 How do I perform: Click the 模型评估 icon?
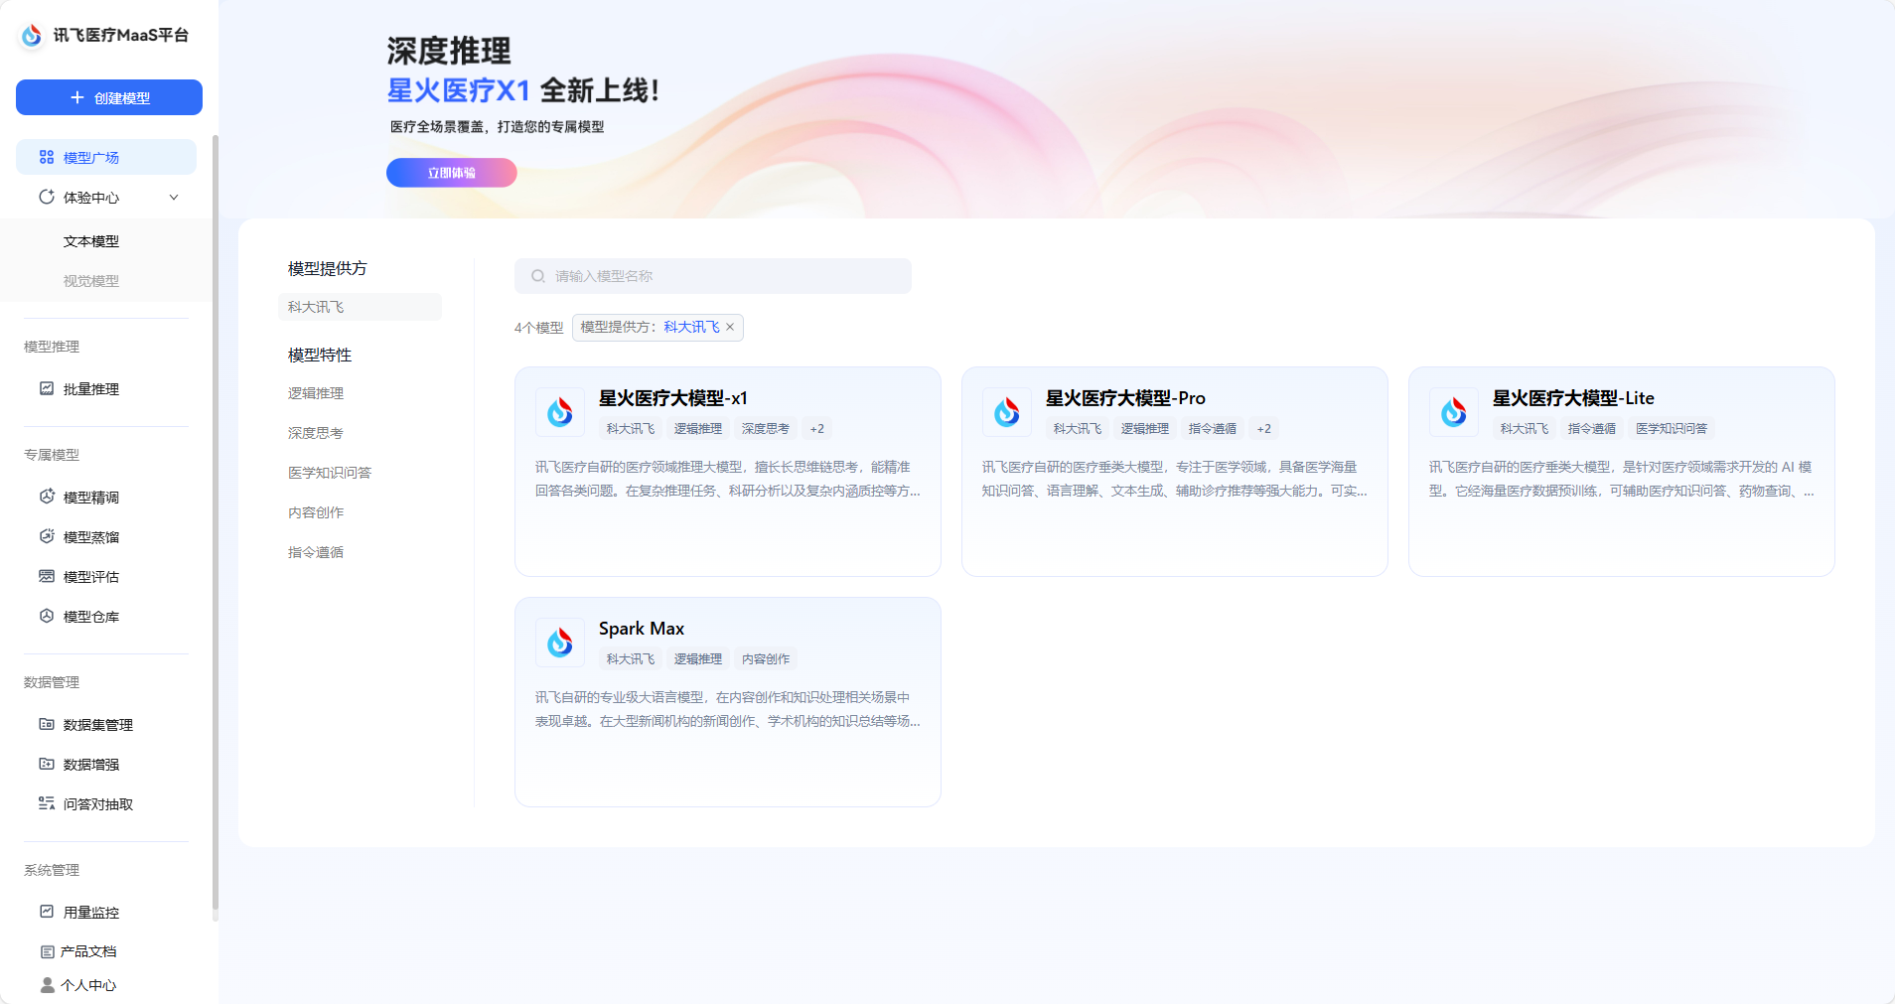pyautogui.click(x=47, y=576)
